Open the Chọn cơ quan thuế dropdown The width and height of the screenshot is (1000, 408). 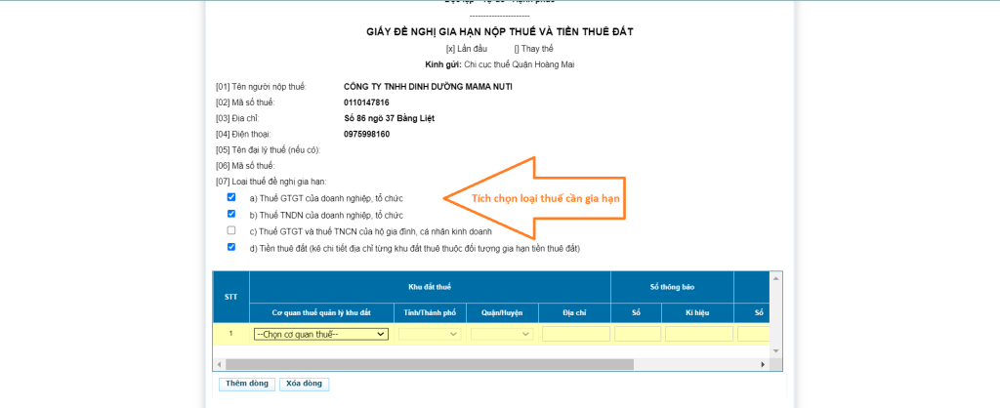tap(320, 334)
